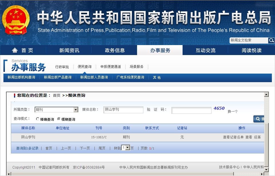Select 模糊查询 radio button
This screenshot has height=176, width=275.
59,119
